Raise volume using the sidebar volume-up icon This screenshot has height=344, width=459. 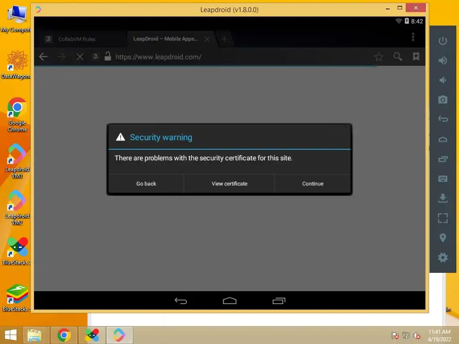(442, 60)
